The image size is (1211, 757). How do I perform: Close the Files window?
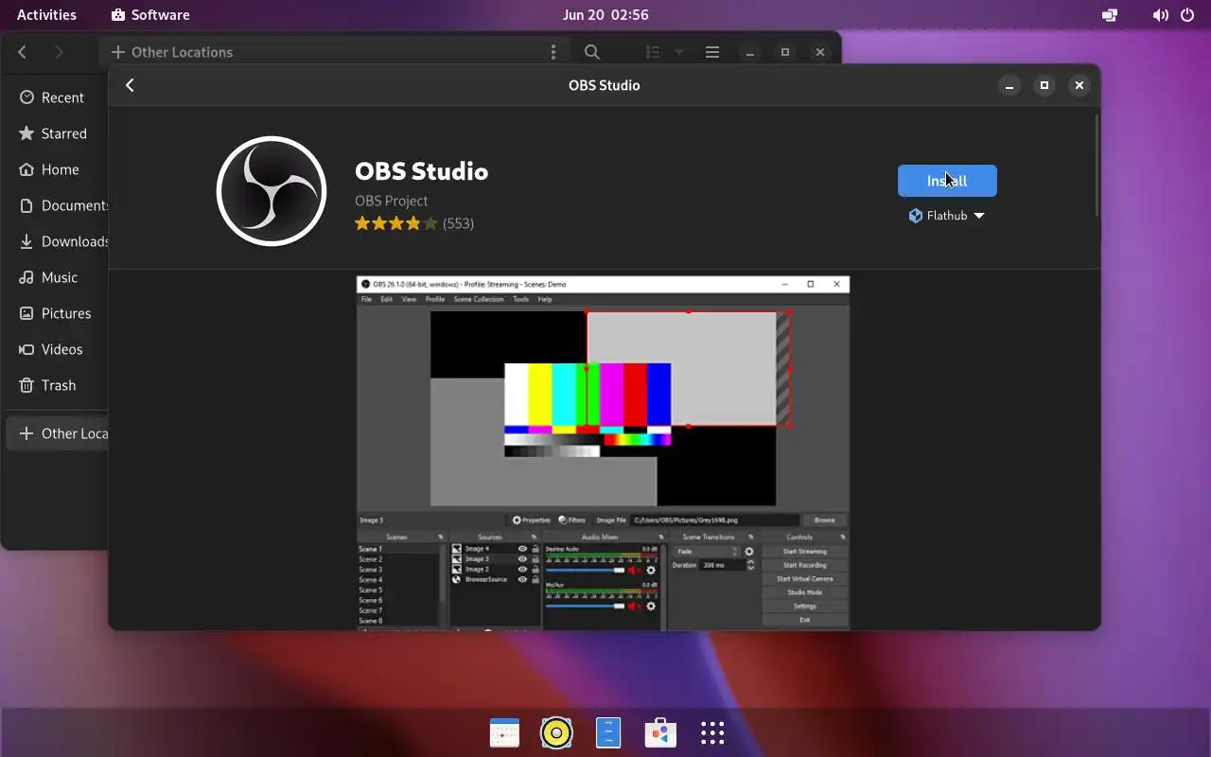click(x=819, y=52)
